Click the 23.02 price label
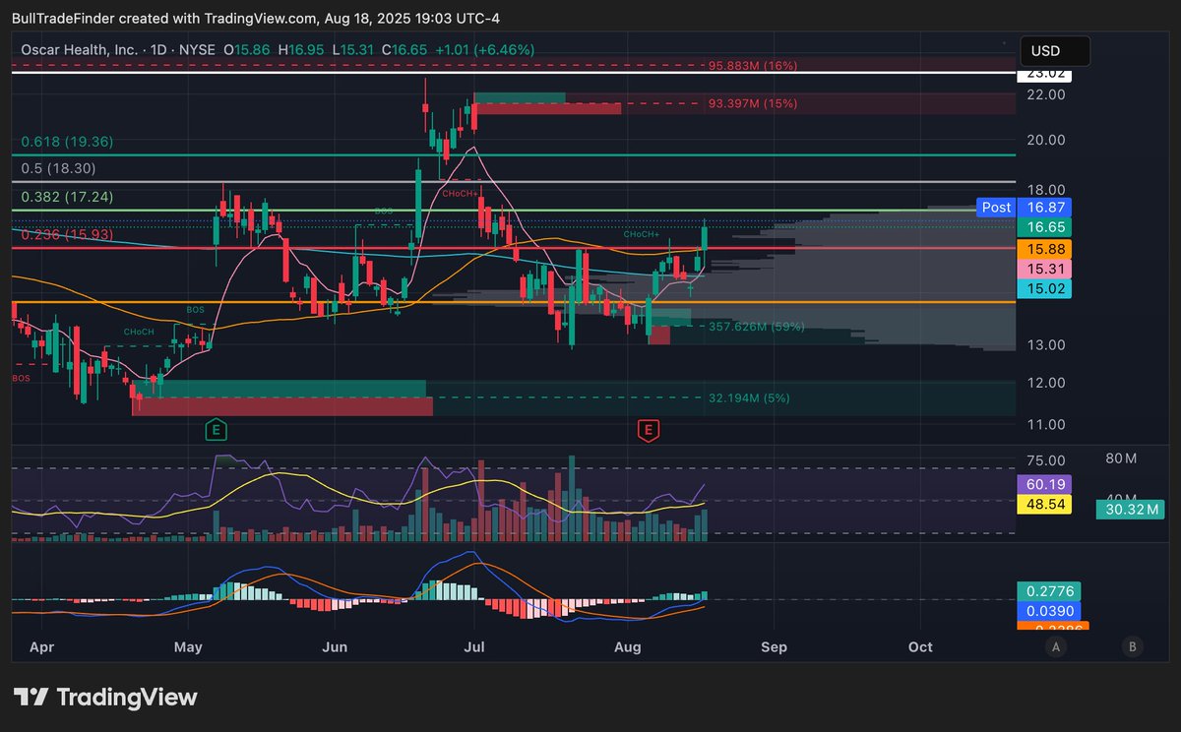 1044,73
